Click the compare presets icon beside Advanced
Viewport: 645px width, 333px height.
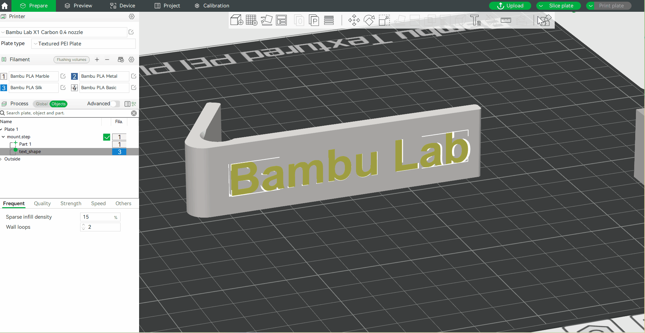click(x=134, y=104)
